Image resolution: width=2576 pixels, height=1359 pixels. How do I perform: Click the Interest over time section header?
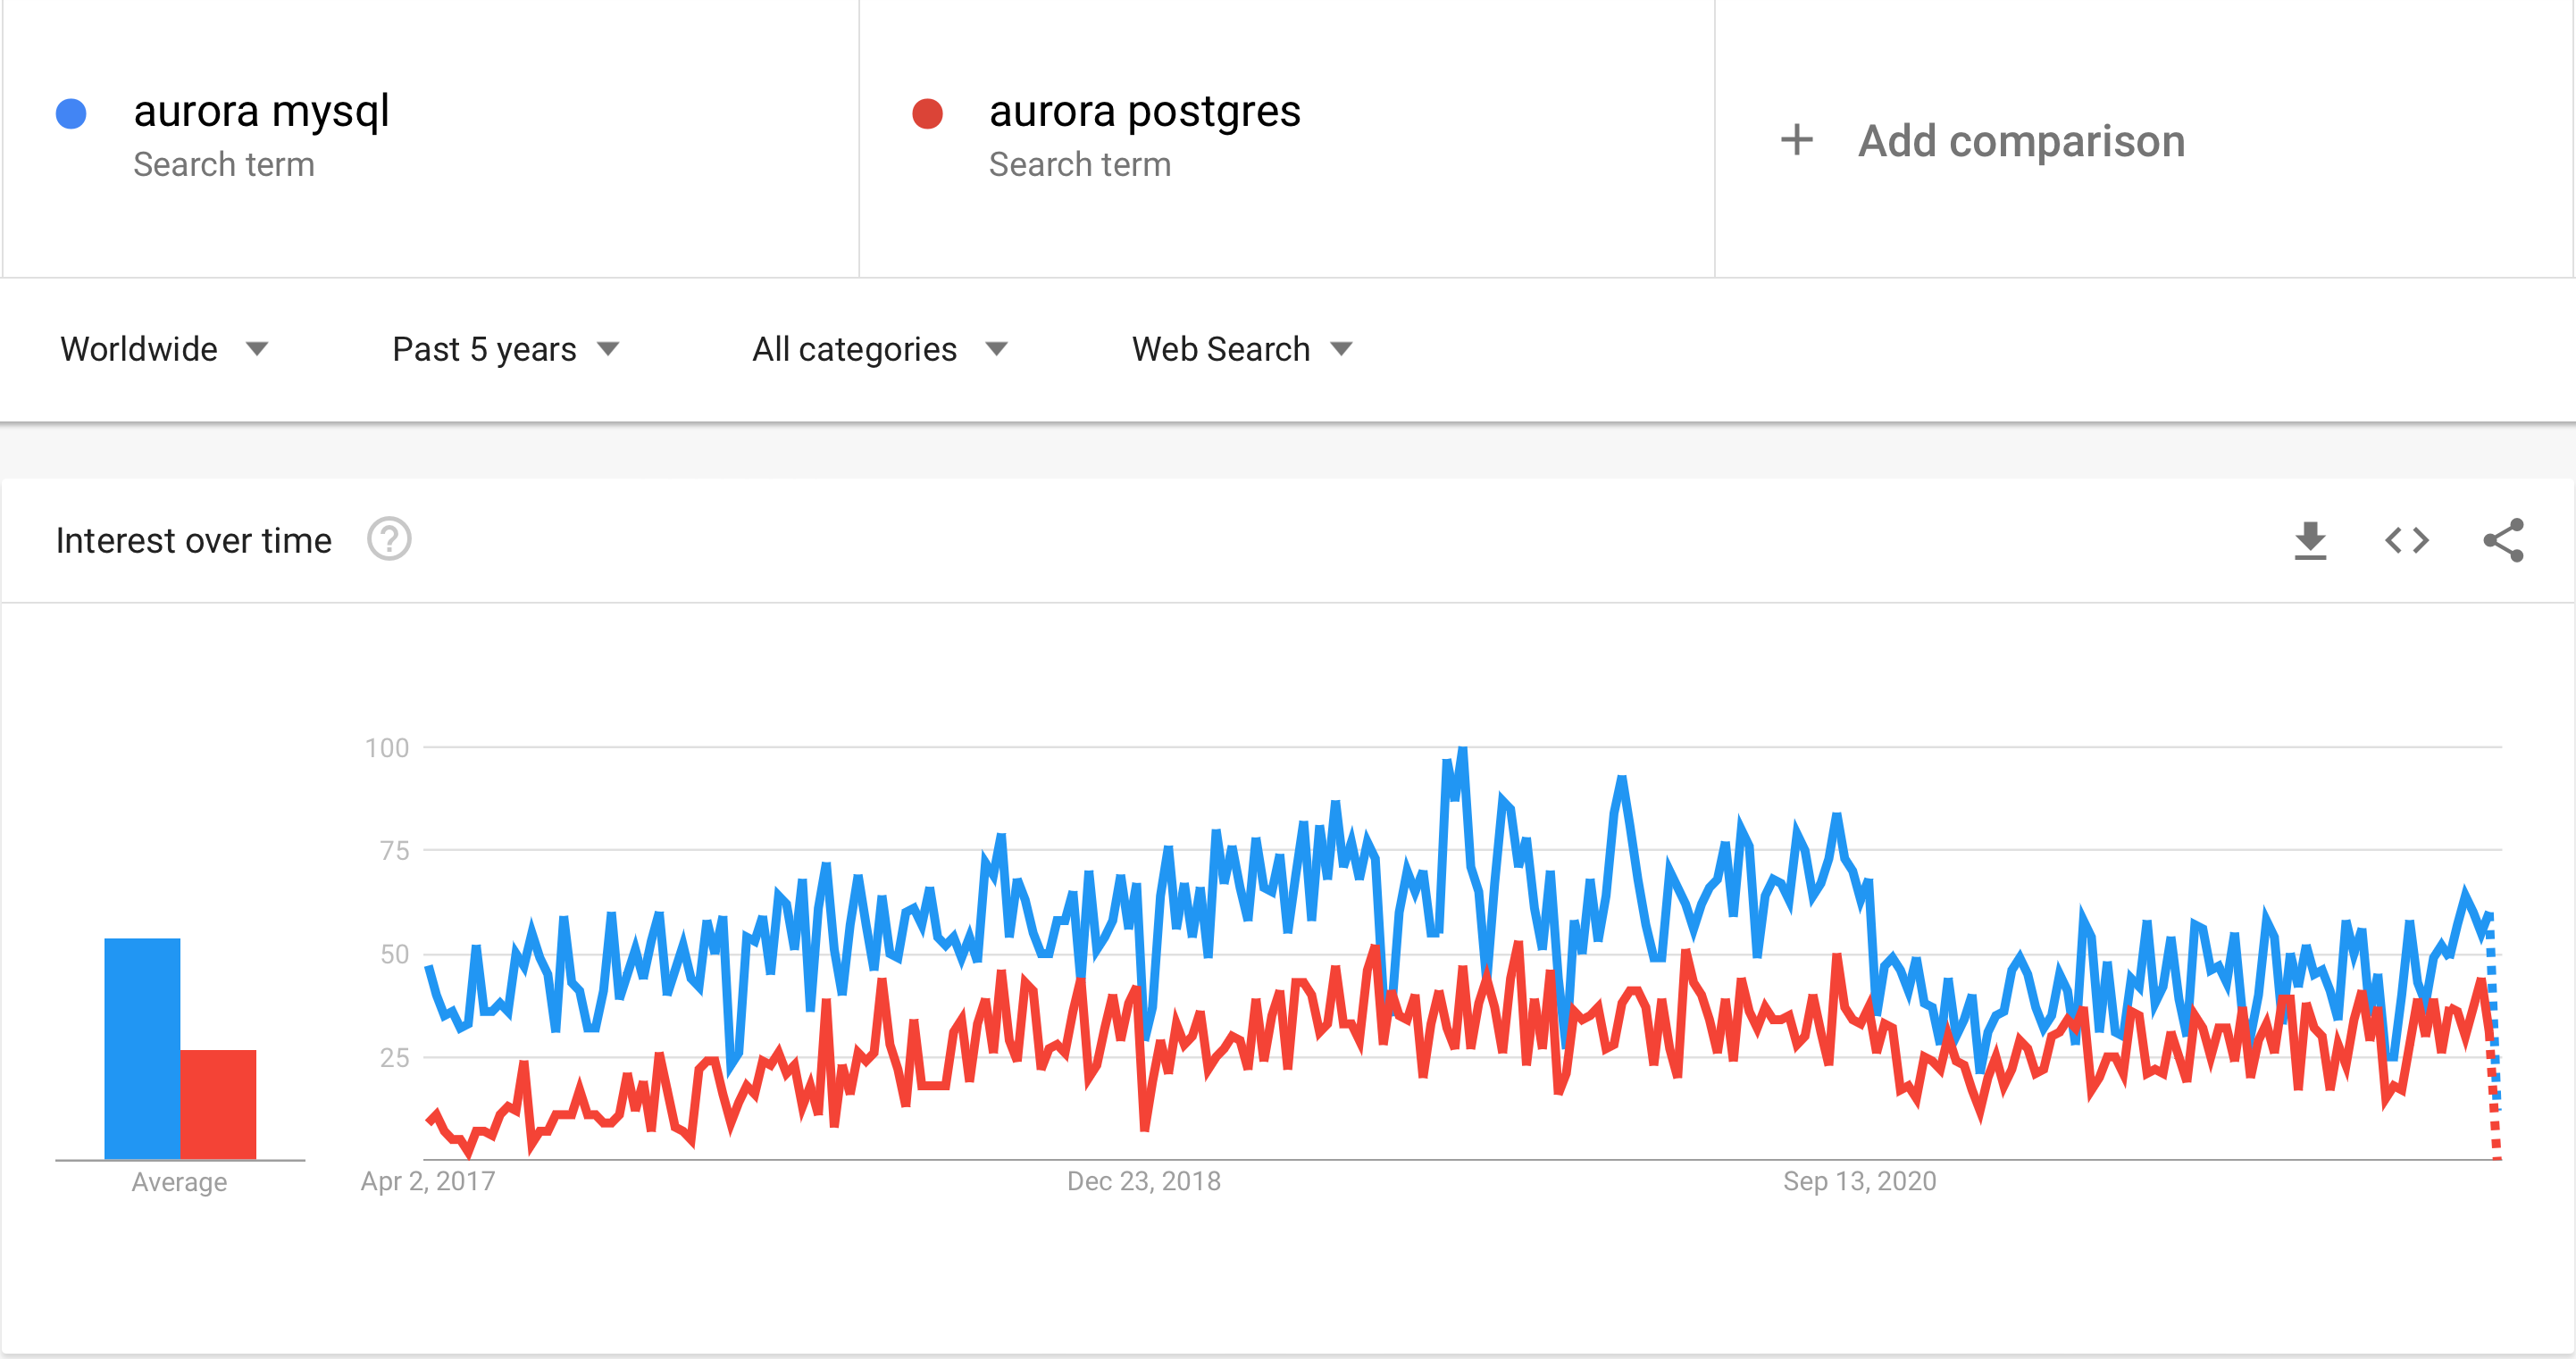pos(191,542)
